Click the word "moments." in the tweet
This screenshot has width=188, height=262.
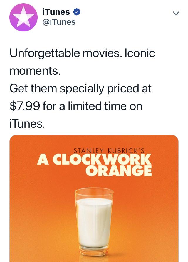coord(35,71)
